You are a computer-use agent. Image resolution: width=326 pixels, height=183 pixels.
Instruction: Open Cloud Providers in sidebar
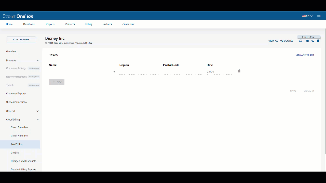pos(20,127)
